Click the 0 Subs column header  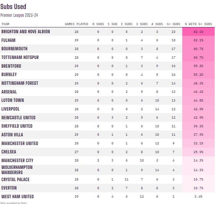98,24
